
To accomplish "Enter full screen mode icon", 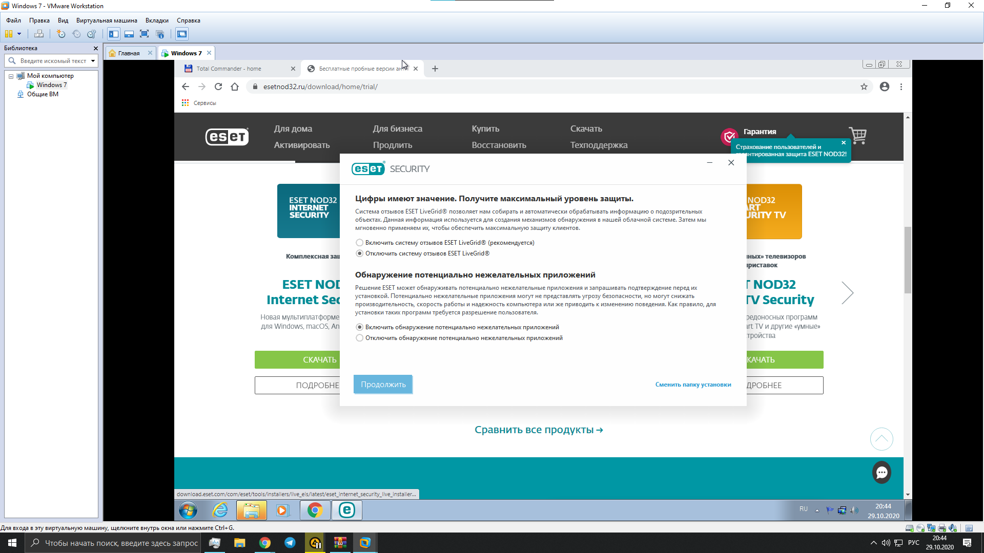I will tap(145, 34).
